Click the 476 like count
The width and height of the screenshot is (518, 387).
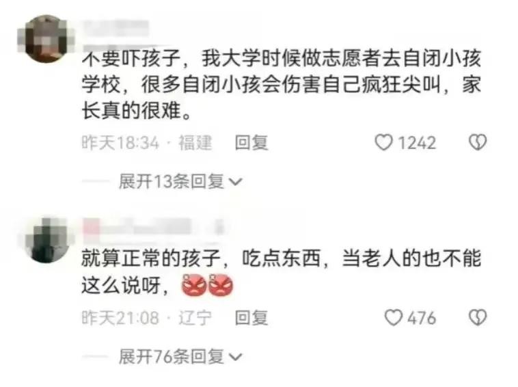422,318
